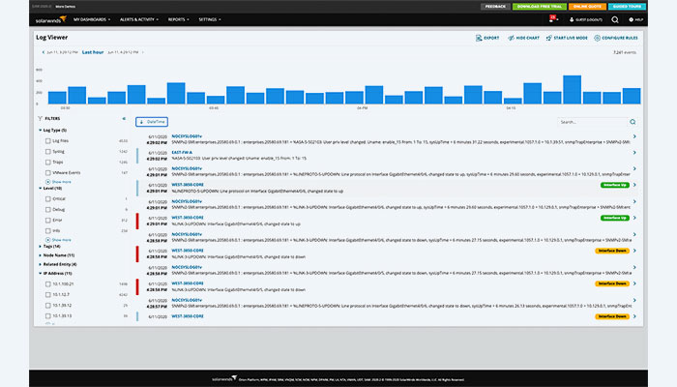Go to next time range arrow
Image resolution: width=677 pixels, height=387 pixels.
pyautogui.click(x=143, y=52)
